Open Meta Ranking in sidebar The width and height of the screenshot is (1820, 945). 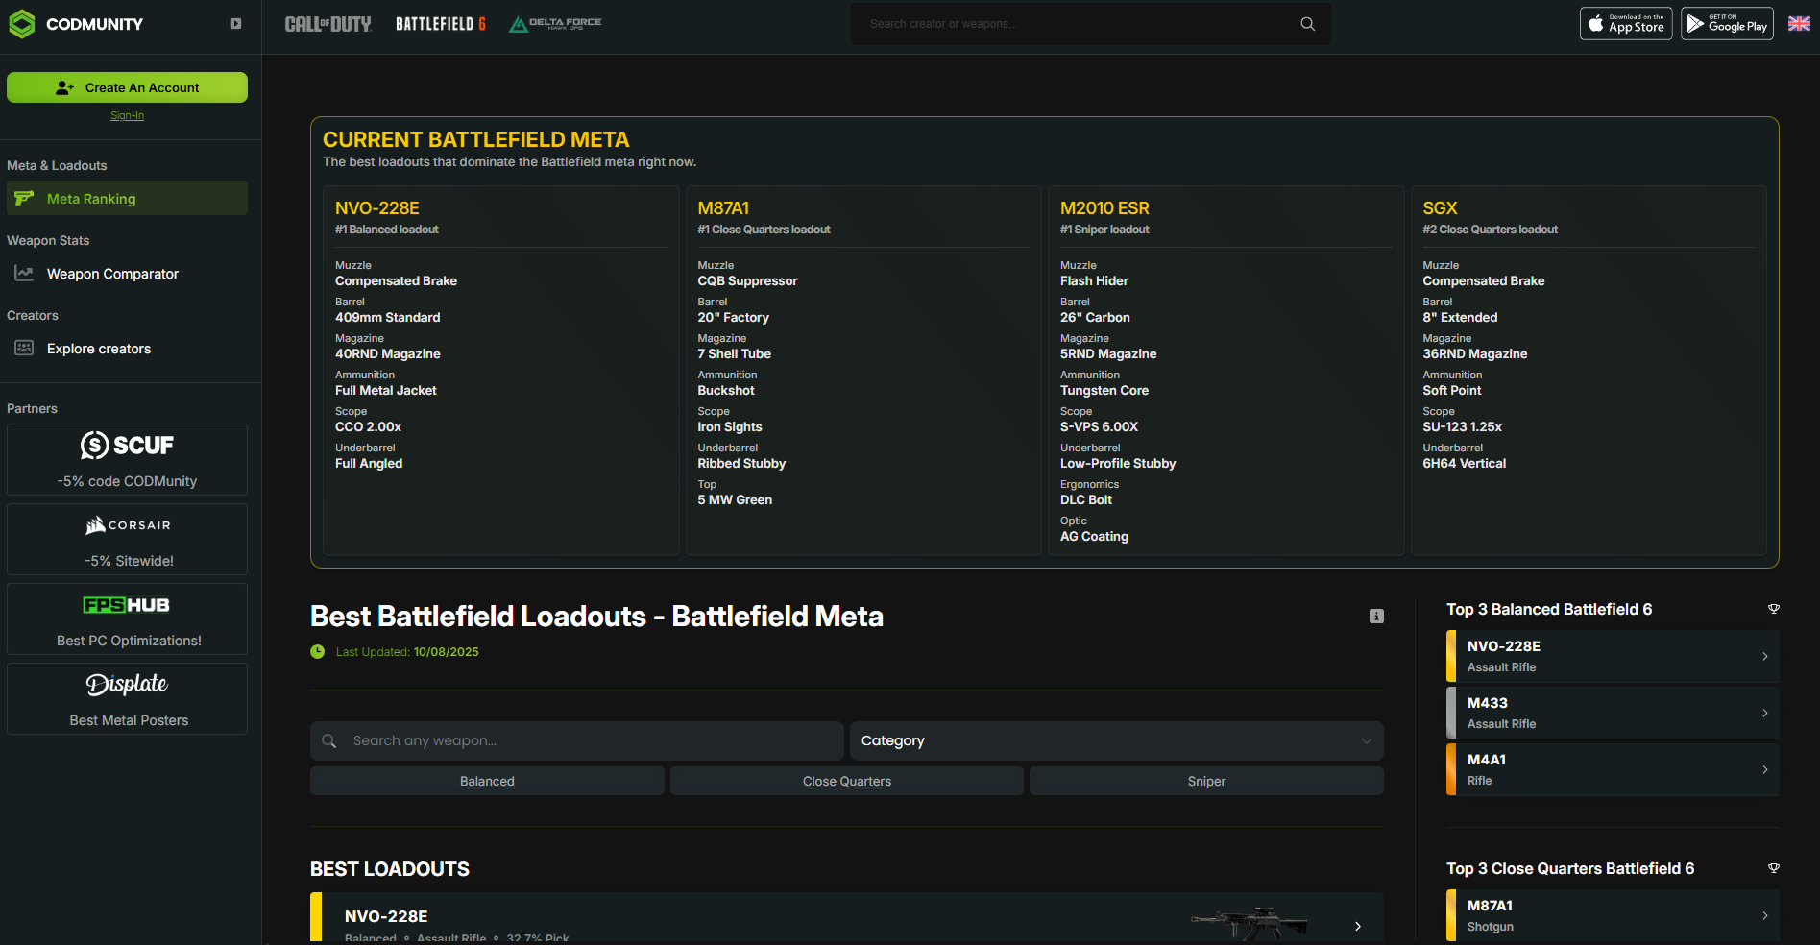click(x=127, y=198)
